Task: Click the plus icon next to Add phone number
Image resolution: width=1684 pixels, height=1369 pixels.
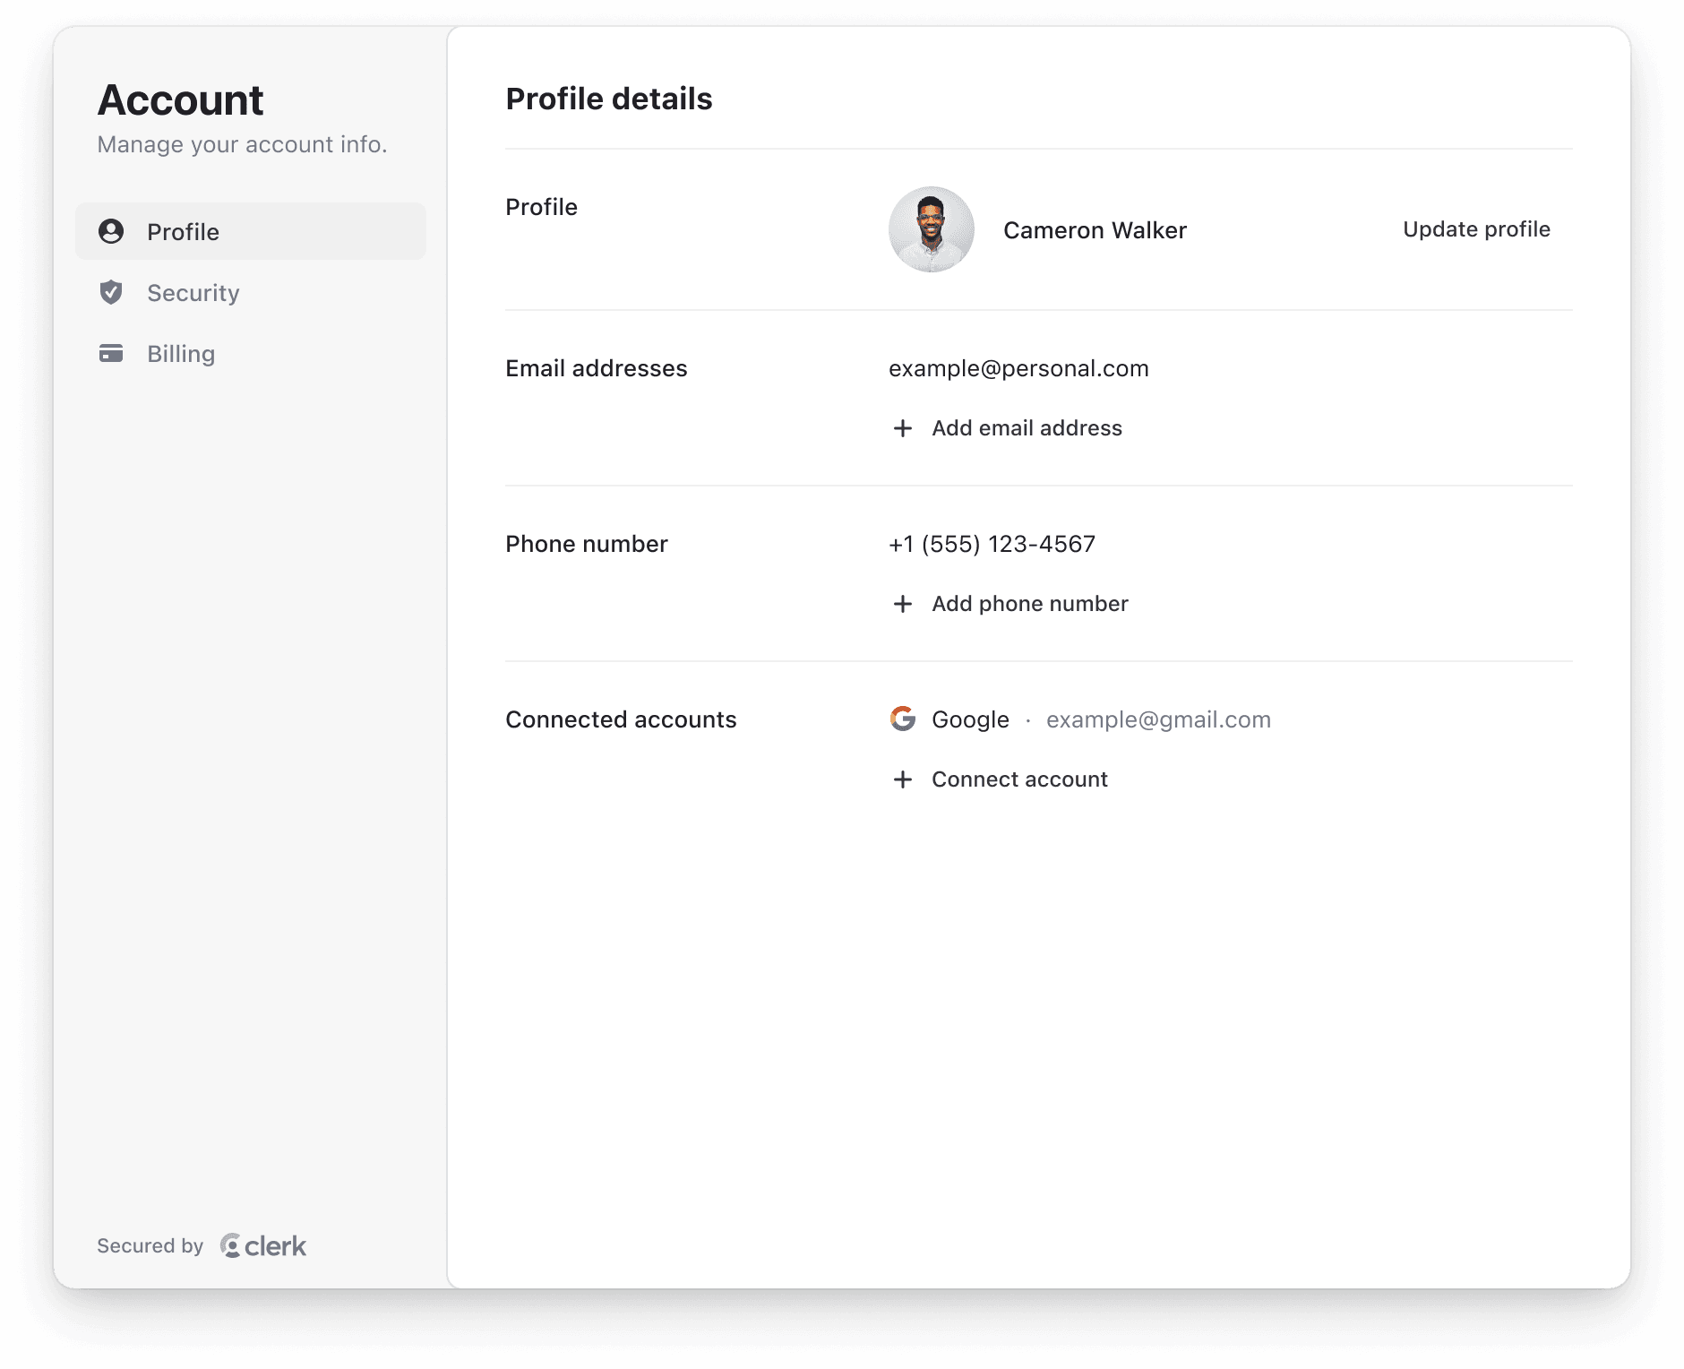Action: pyautogui.click(x=902, y=604)
